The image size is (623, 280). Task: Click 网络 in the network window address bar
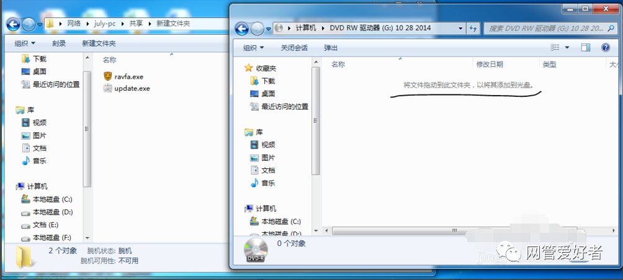pos(73,24)
